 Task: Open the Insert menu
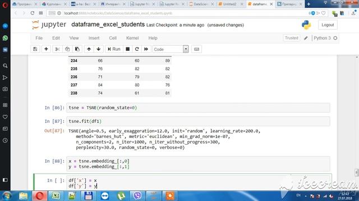[x=94, y=38]
